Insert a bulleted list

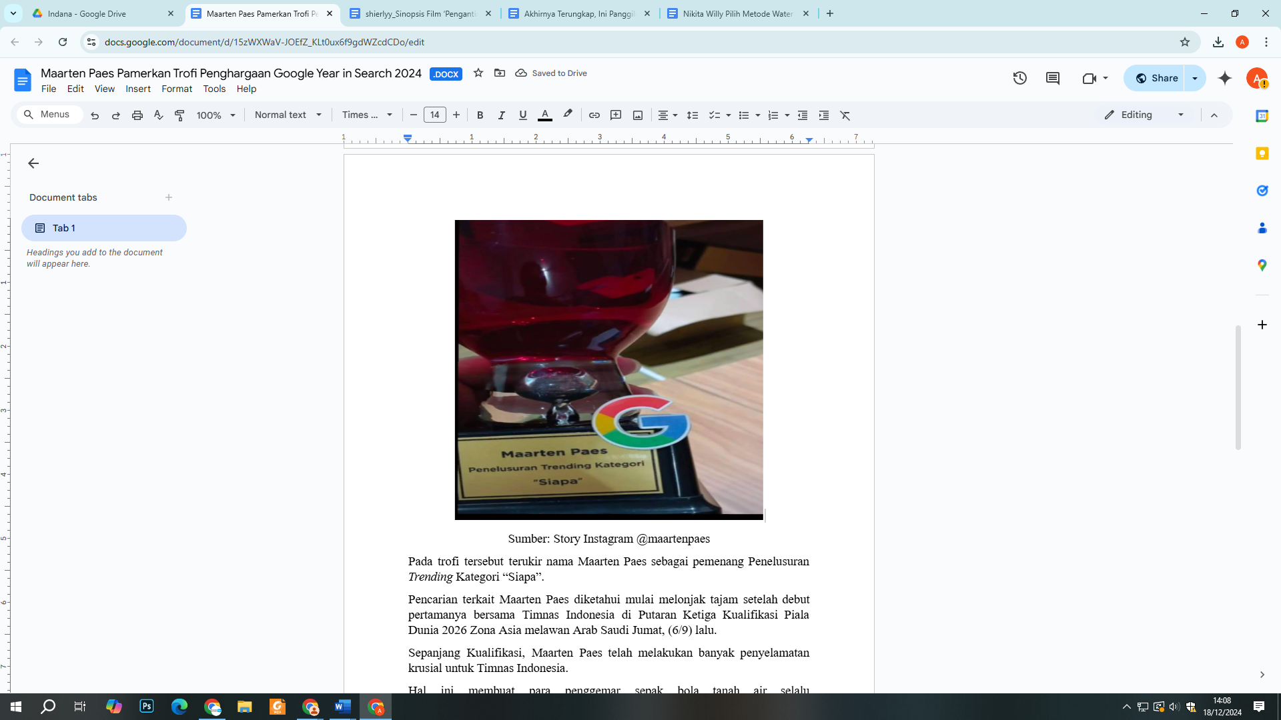pos(744,115)
